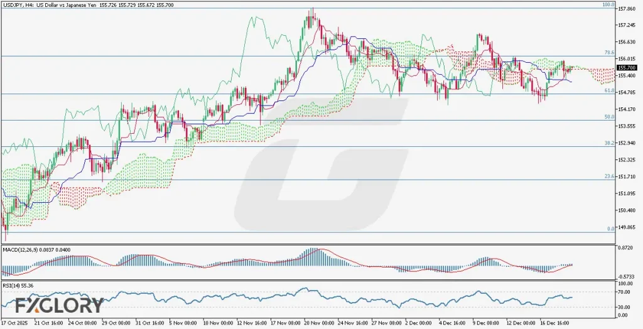Select the 23.6 Fibonacci level label
The width and height of the screenshot is (643, 329).
pos(609,176)
